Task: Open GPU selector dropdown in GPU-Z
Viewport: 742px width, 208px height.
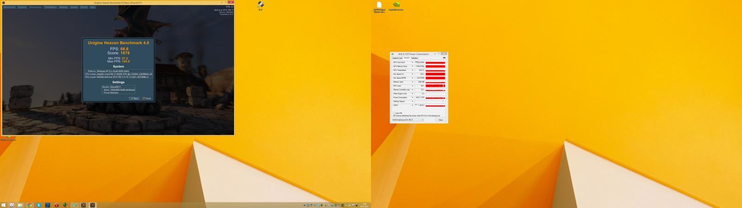Action: tap(408, 120)
